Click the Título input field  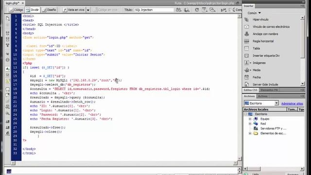[x=154, y=10]
